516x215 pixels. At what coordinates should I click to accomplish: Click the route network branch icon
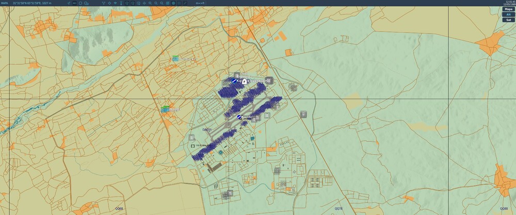[104, 3]
